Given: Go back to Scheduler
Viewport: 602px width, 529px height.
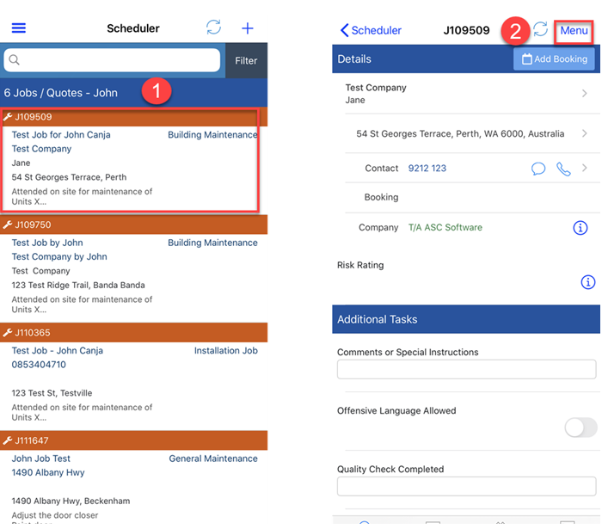Looking at the screenshot, I should (x=372, y=30).
